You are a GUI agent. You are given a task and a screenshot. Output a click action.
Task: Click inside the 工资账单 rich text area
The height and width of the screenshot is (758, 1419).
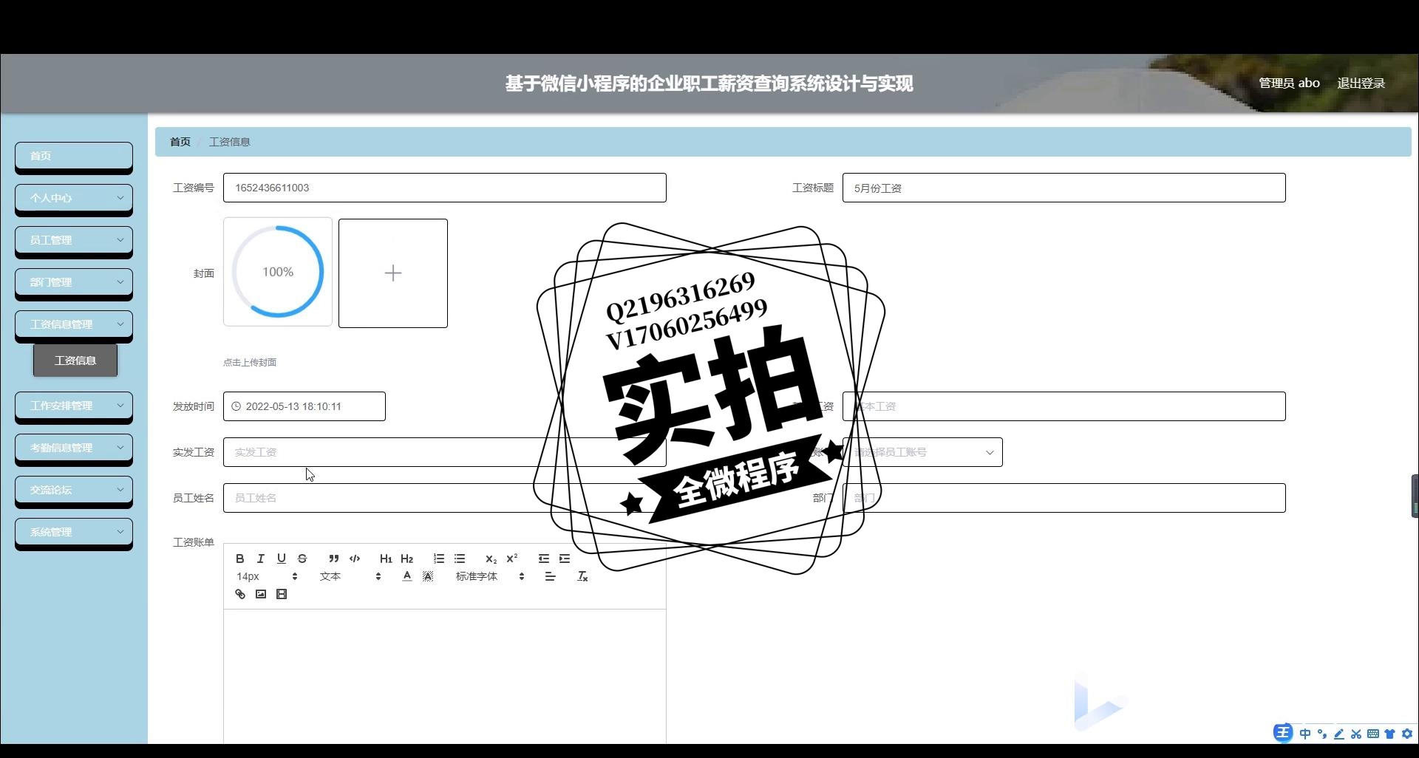(445, 676)
